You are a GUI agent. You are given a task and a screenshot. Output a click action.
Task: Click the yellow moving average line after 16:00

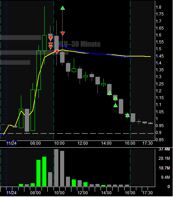(x=140, y=56)
